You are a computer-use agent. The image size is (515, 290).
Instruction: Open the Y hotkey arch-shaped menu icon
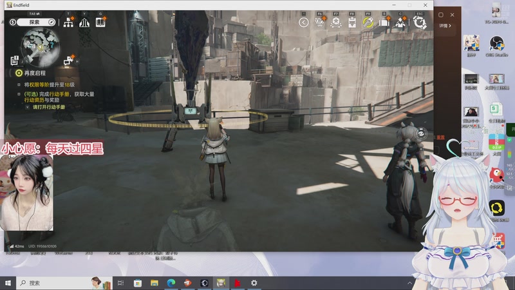click(x=84, y=23)
